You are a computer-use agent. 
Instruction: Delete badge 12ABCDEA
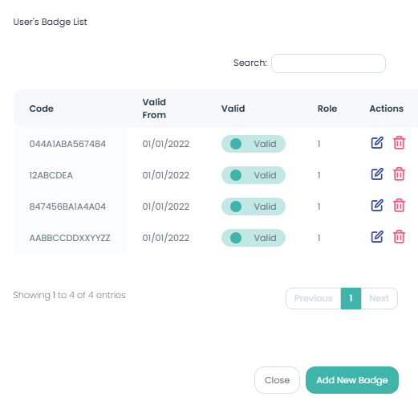tap(399, 174)
